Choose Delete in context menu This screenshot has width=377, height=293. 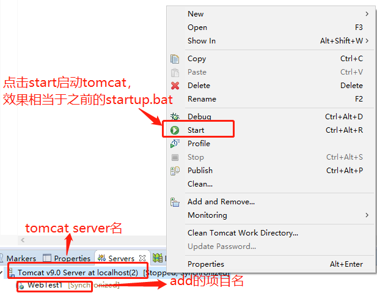[x=271, y=86]
